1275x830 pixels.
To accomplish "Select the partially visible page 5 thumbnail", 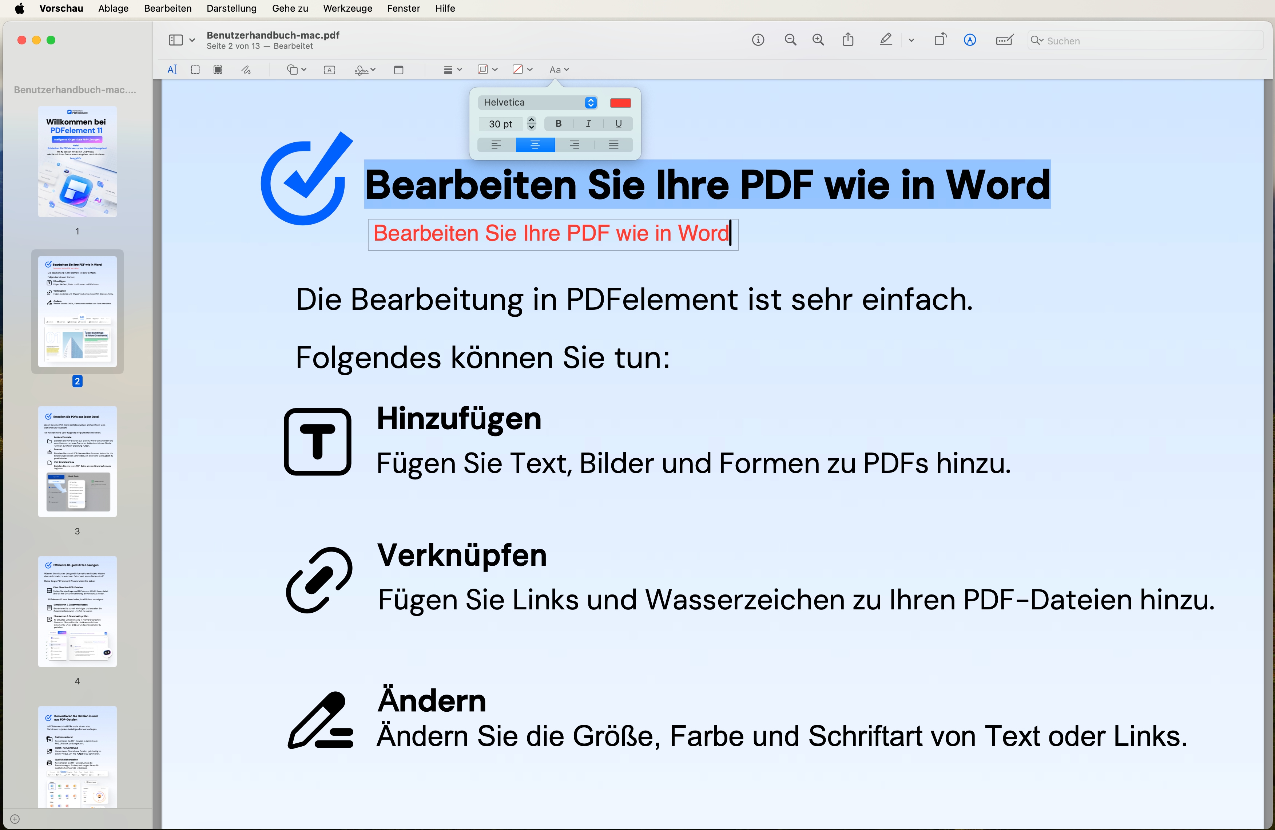I will [x=77, y=756].
